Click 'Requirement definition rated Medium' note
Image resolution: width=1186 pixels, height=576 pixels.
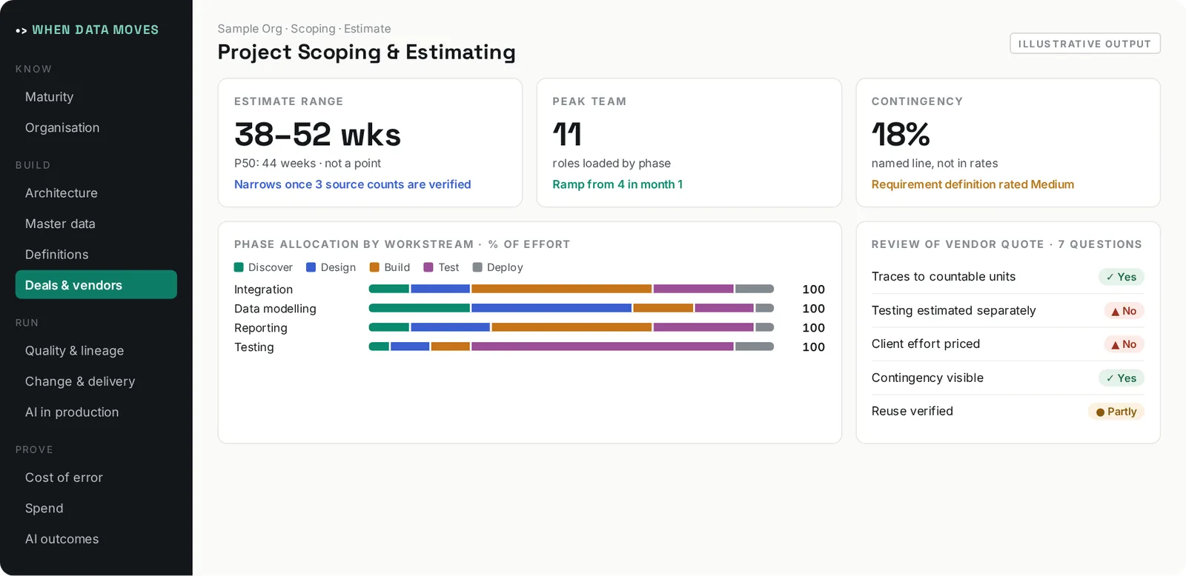coord(973,184)
